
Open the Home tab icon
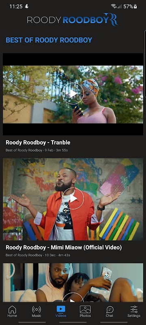point(12,310)
